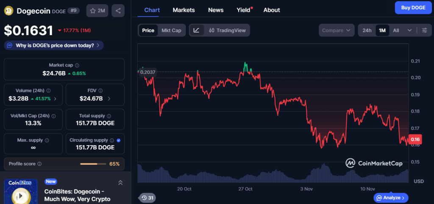Switch chart to Mkt Cap view

click(172, 30)
